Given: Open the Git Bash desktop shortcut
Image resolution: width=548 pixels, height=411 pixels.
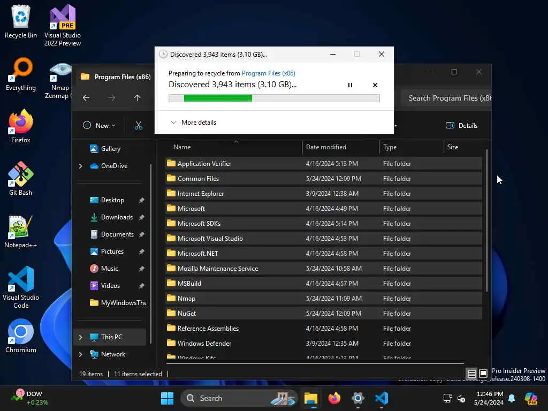Looking at the screenshot, I should (x=21, y=179).
